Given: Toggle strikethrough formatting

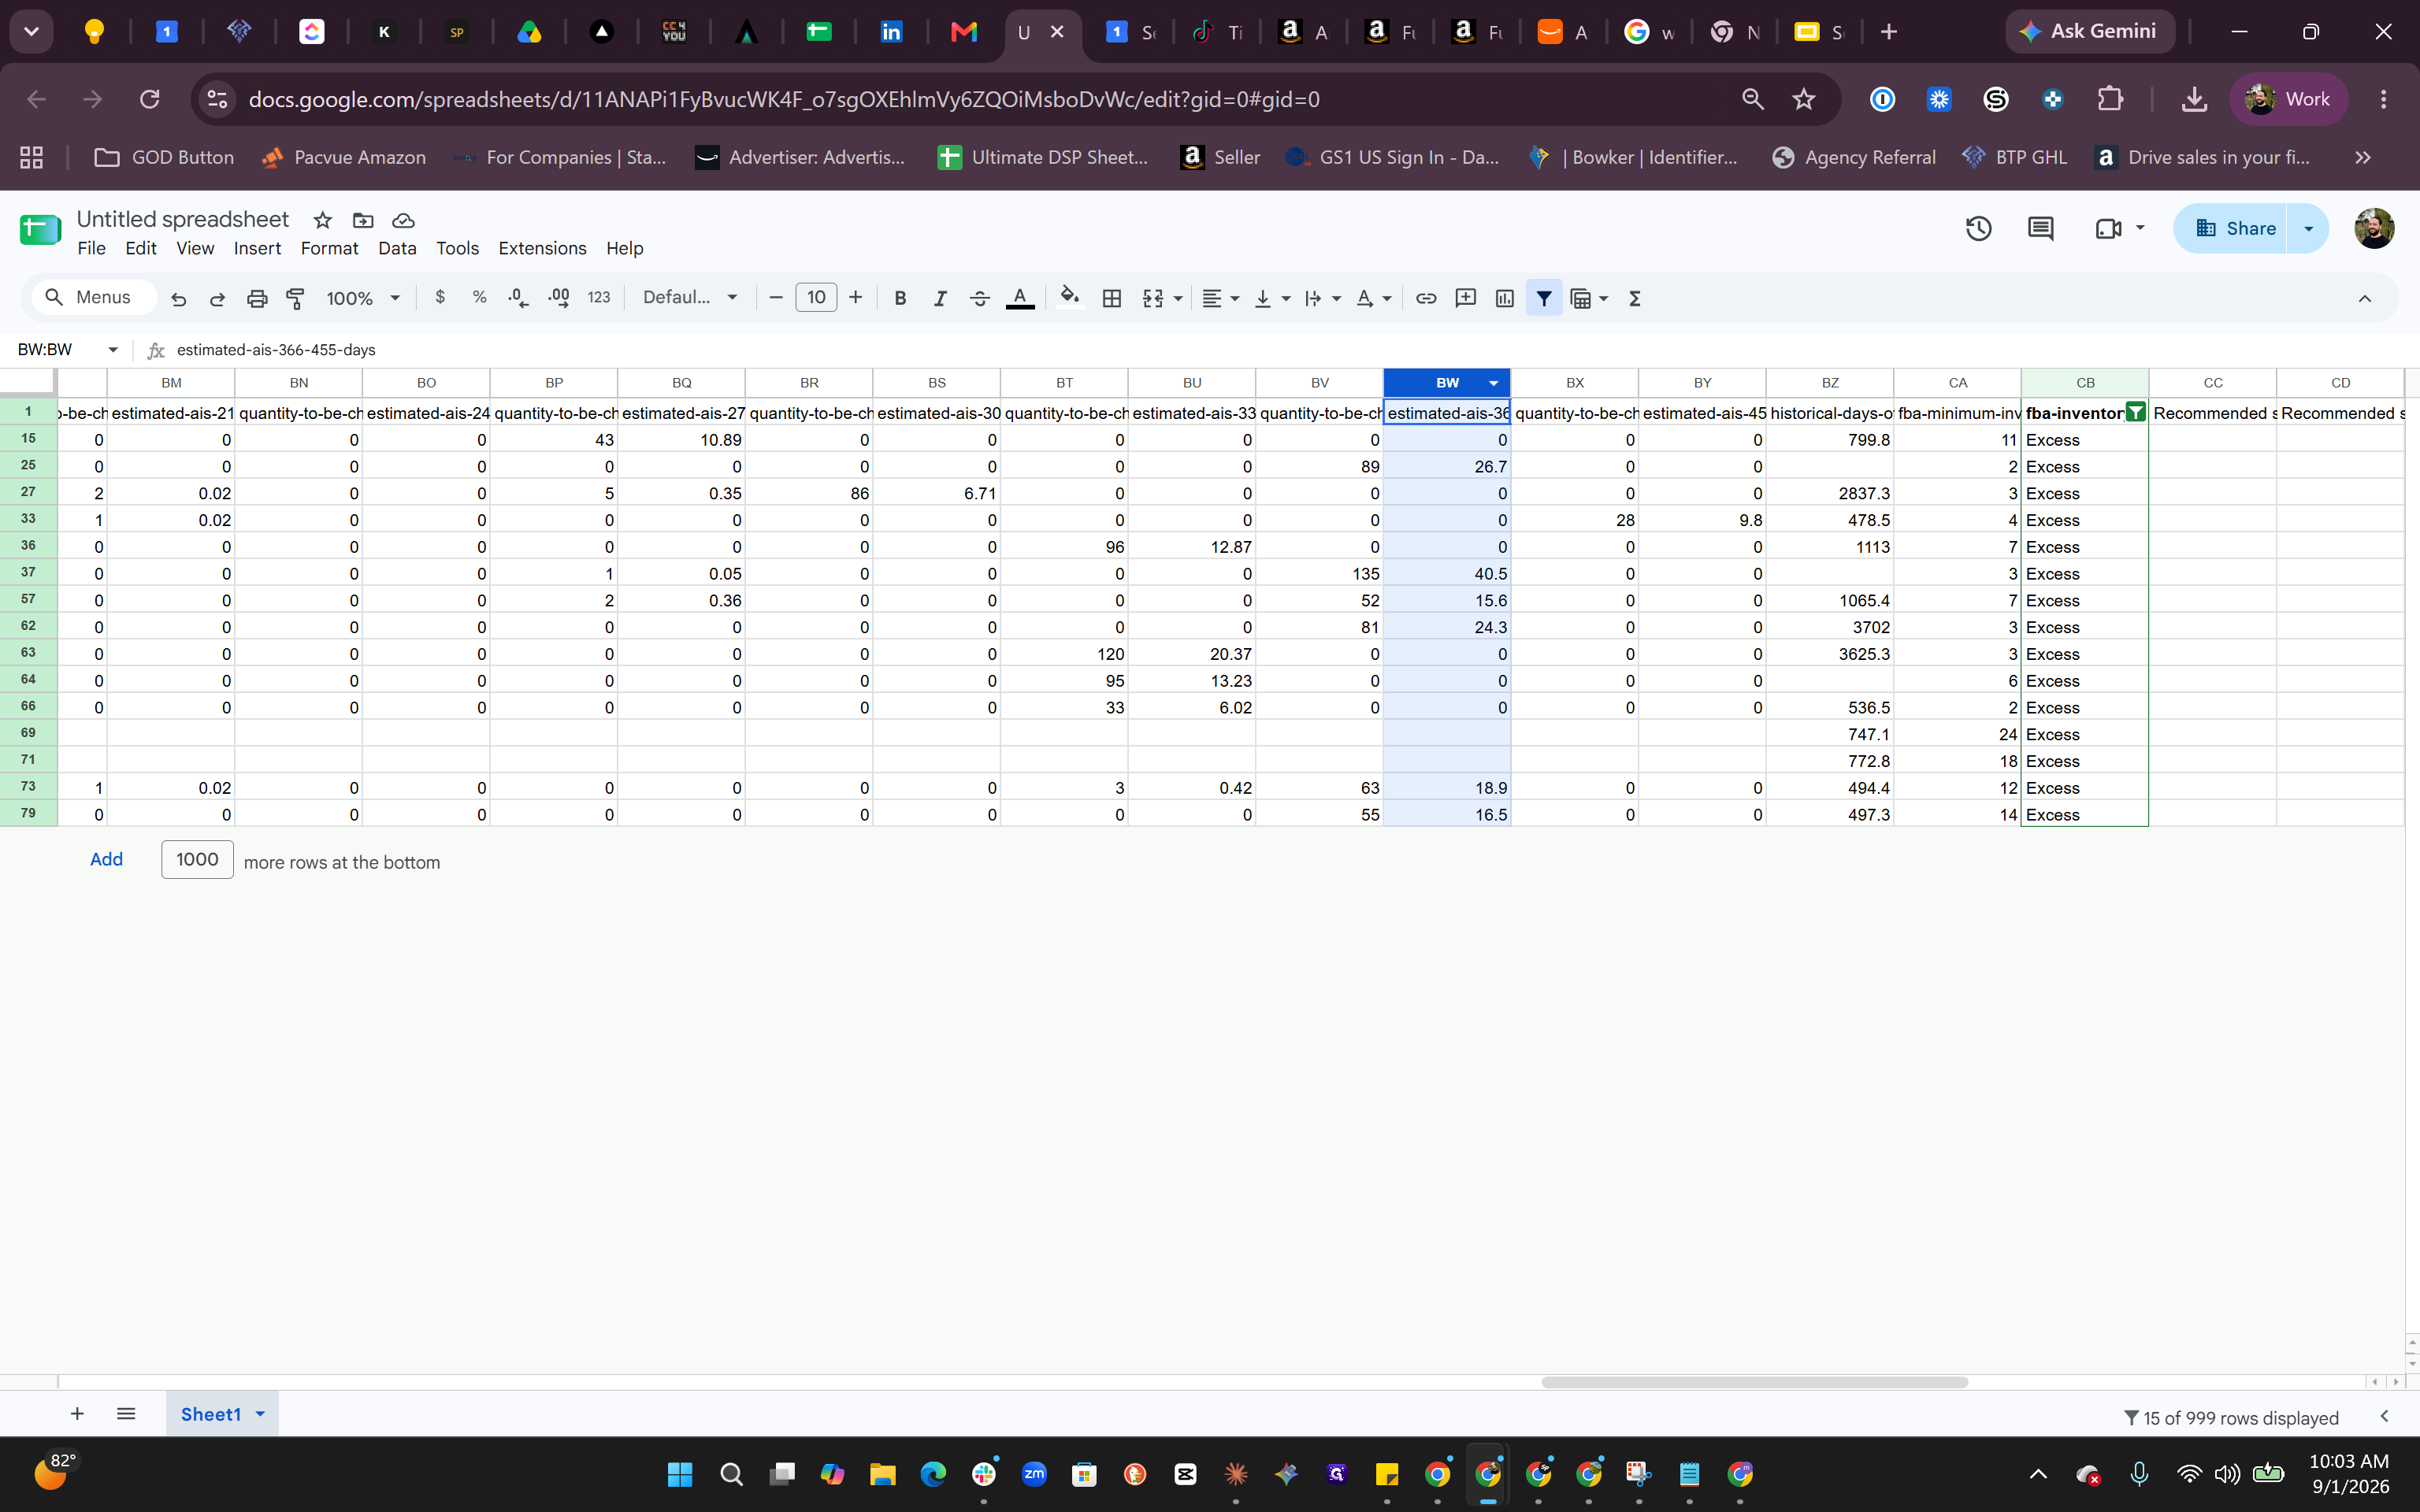Looking at the screenshot, I should (x=979, y=298).
